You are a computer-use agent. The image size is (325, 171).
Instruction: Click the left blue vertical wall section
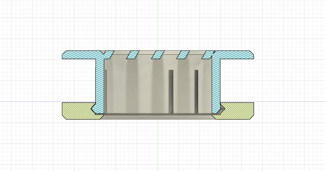100,81
